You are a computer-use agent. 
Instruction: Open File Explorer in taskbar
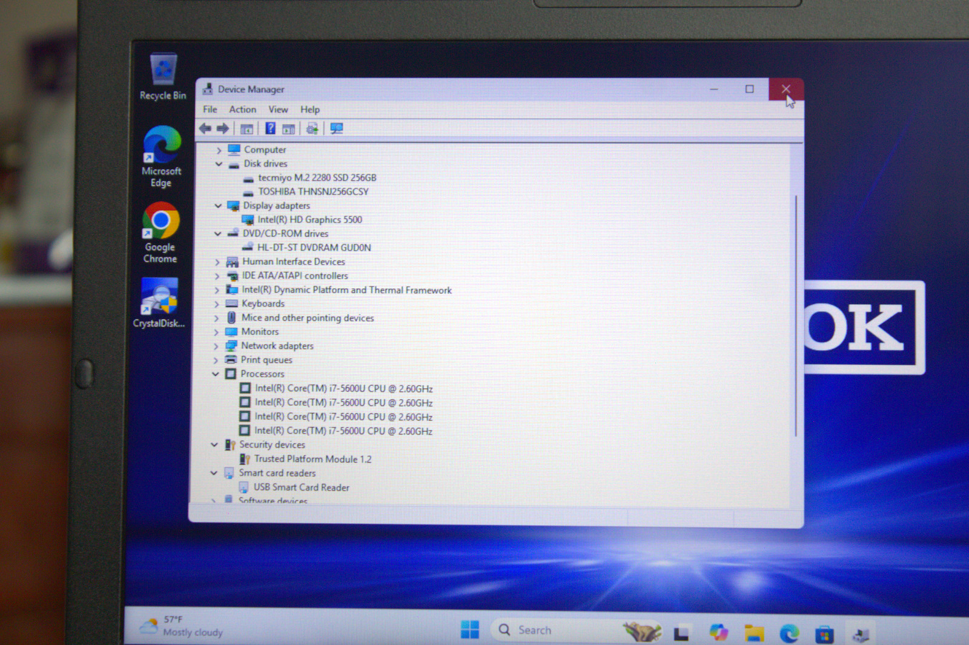coord(754,633)
